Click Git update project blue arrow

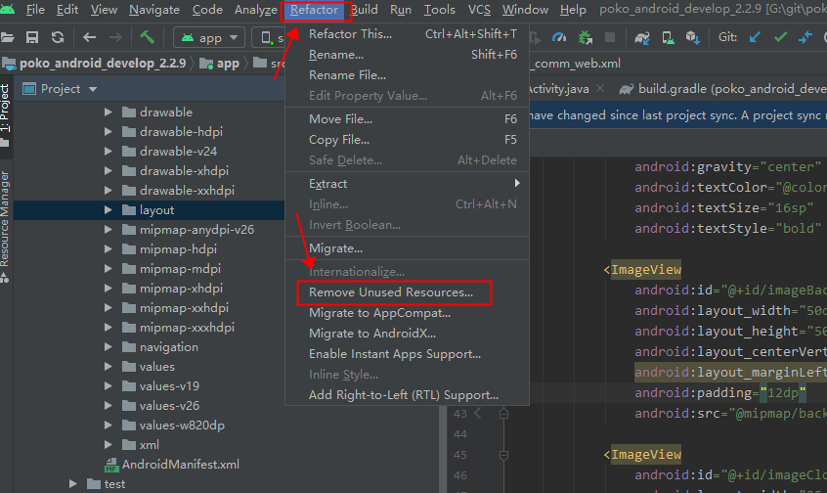(x=755, y=37)
